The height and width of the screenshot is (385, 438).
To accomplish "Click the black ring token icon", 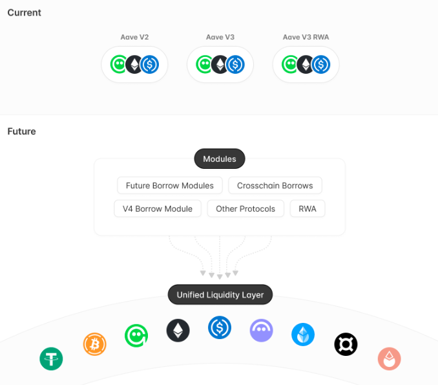I will (x=346, y=344).
